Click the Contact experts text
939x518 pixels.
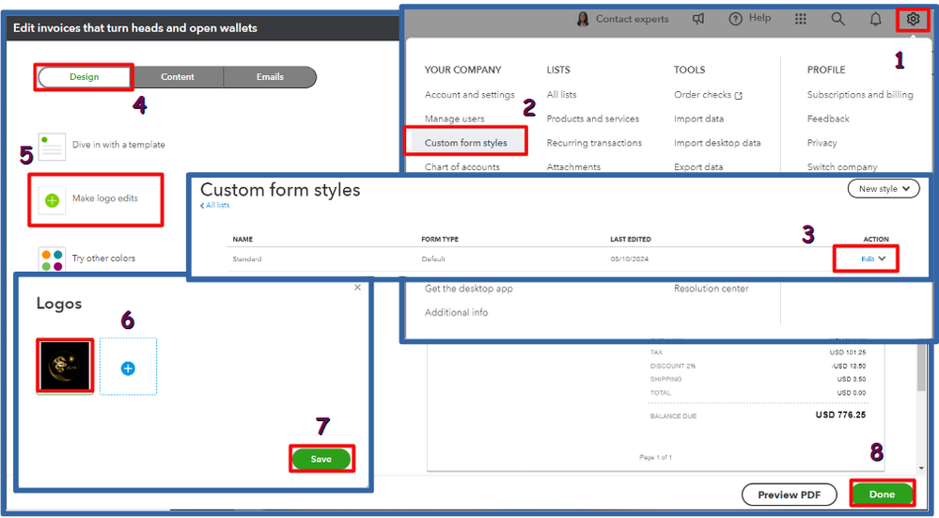(632, 19)
